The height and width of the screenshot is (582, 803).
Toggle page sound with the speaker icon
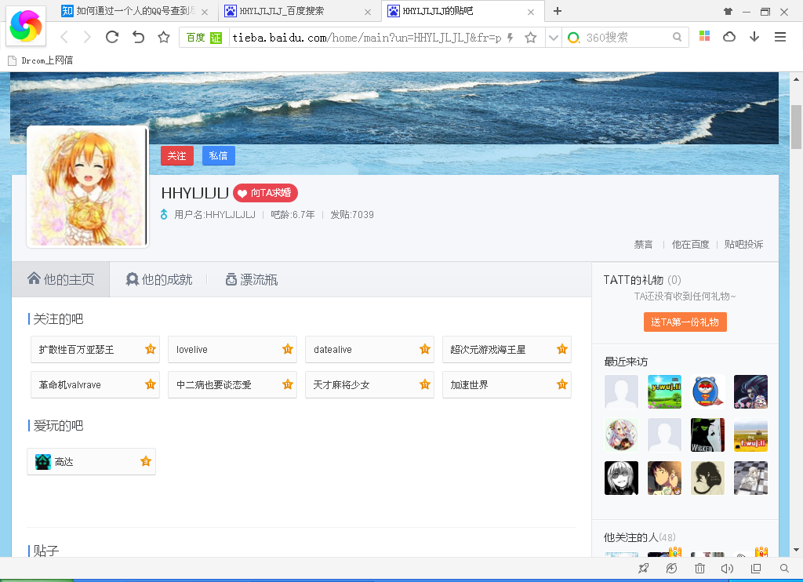click(x=727, y=568)
